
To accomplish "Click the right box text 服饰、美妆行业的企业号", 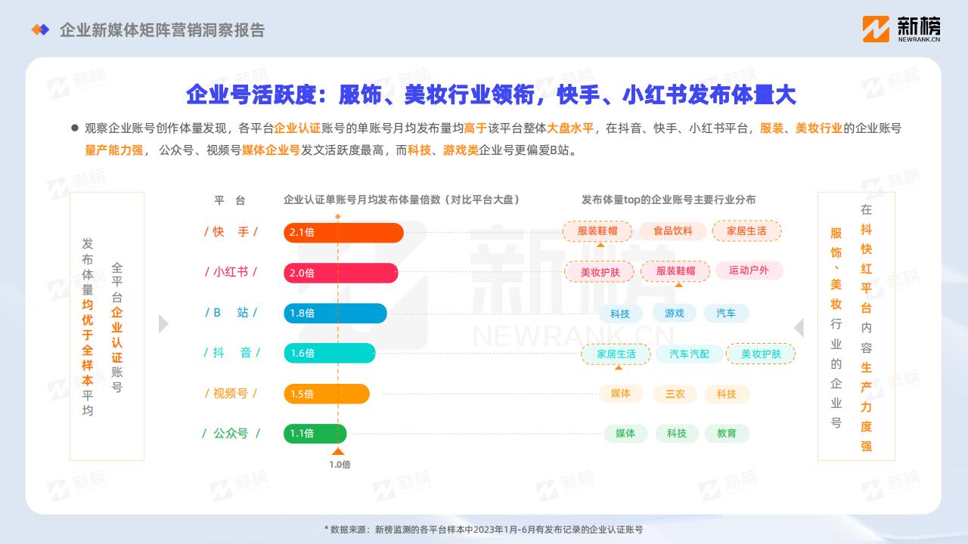I will coord(836,327).
